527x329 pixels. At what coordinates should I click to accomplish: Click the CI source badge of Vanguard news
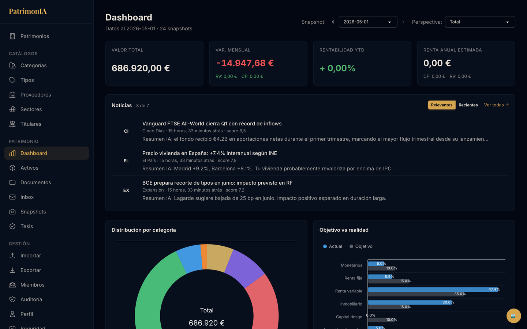click(x=126, y=131)
